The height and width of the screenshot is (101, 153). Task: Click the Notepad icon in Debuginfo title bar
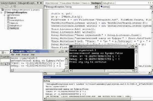pyautogui.click(x=12, y=51)
